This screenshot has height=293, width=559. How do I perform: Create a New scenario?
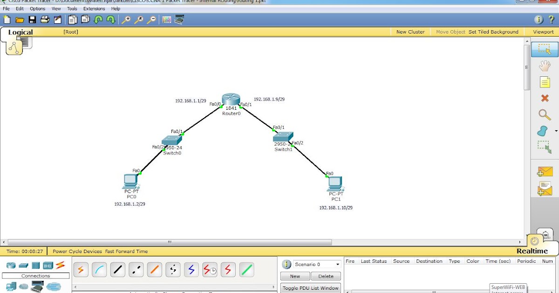(x=294, y=276)
